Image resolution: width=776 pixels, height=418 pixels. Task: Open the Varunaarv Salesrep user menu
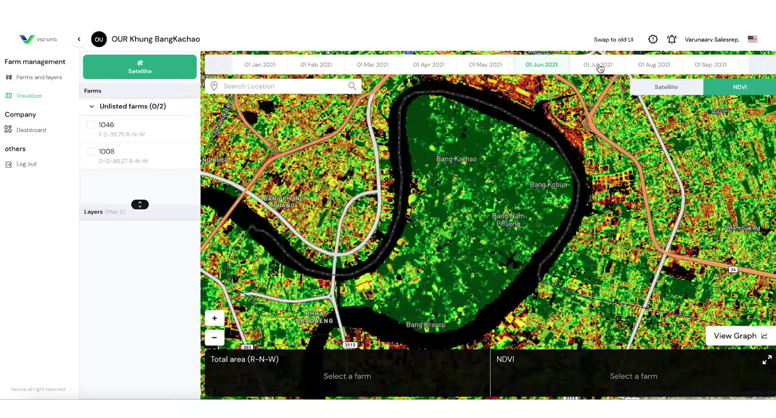coord(712,40)
